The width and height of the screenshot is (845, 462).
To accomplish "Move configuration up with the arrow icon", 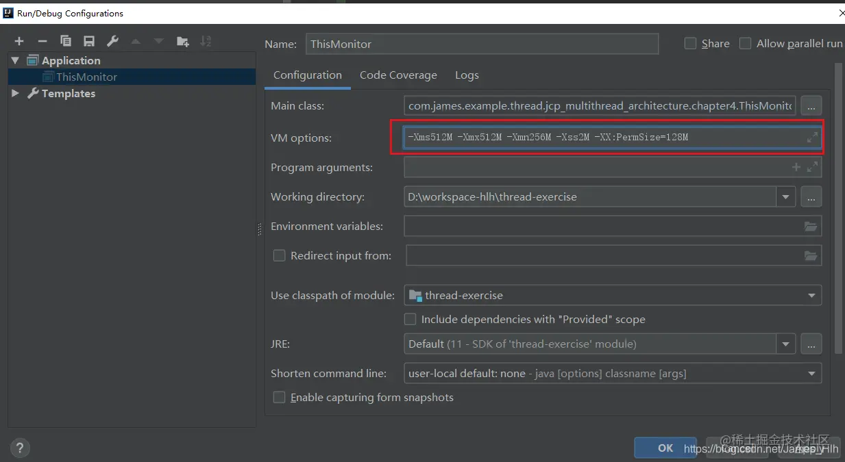I will pyautogui.click(x=136, y=42).
